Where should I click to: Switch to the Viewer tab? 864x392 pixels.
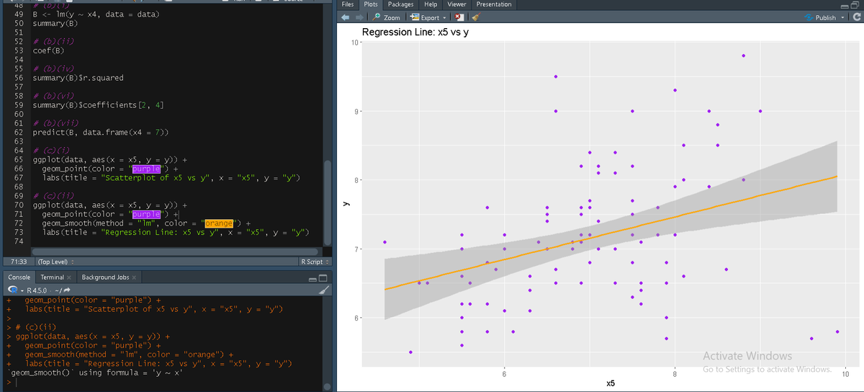point(456,4)
